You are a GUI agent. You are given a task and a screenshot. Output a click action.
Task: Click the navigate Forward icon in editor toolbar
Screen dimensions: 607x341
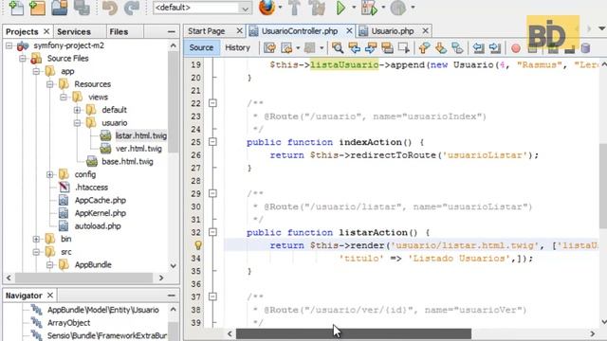click(309, 48)
